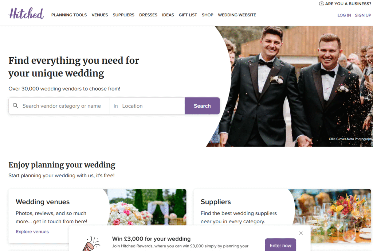The image size is (373, 251).
Task: Click the Hitched logo
Action: 26,13
